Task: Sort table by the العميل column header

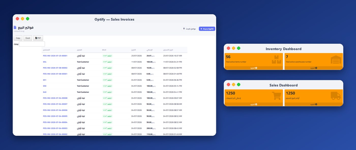Action: (x=79, y=50)
